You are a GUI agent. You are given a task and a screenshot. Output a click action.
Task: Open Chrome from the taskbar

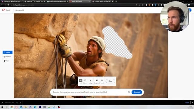12,107
